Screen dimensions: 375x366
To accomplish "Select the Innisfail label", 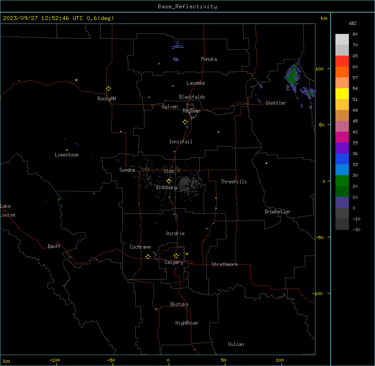I will [181, 142].
